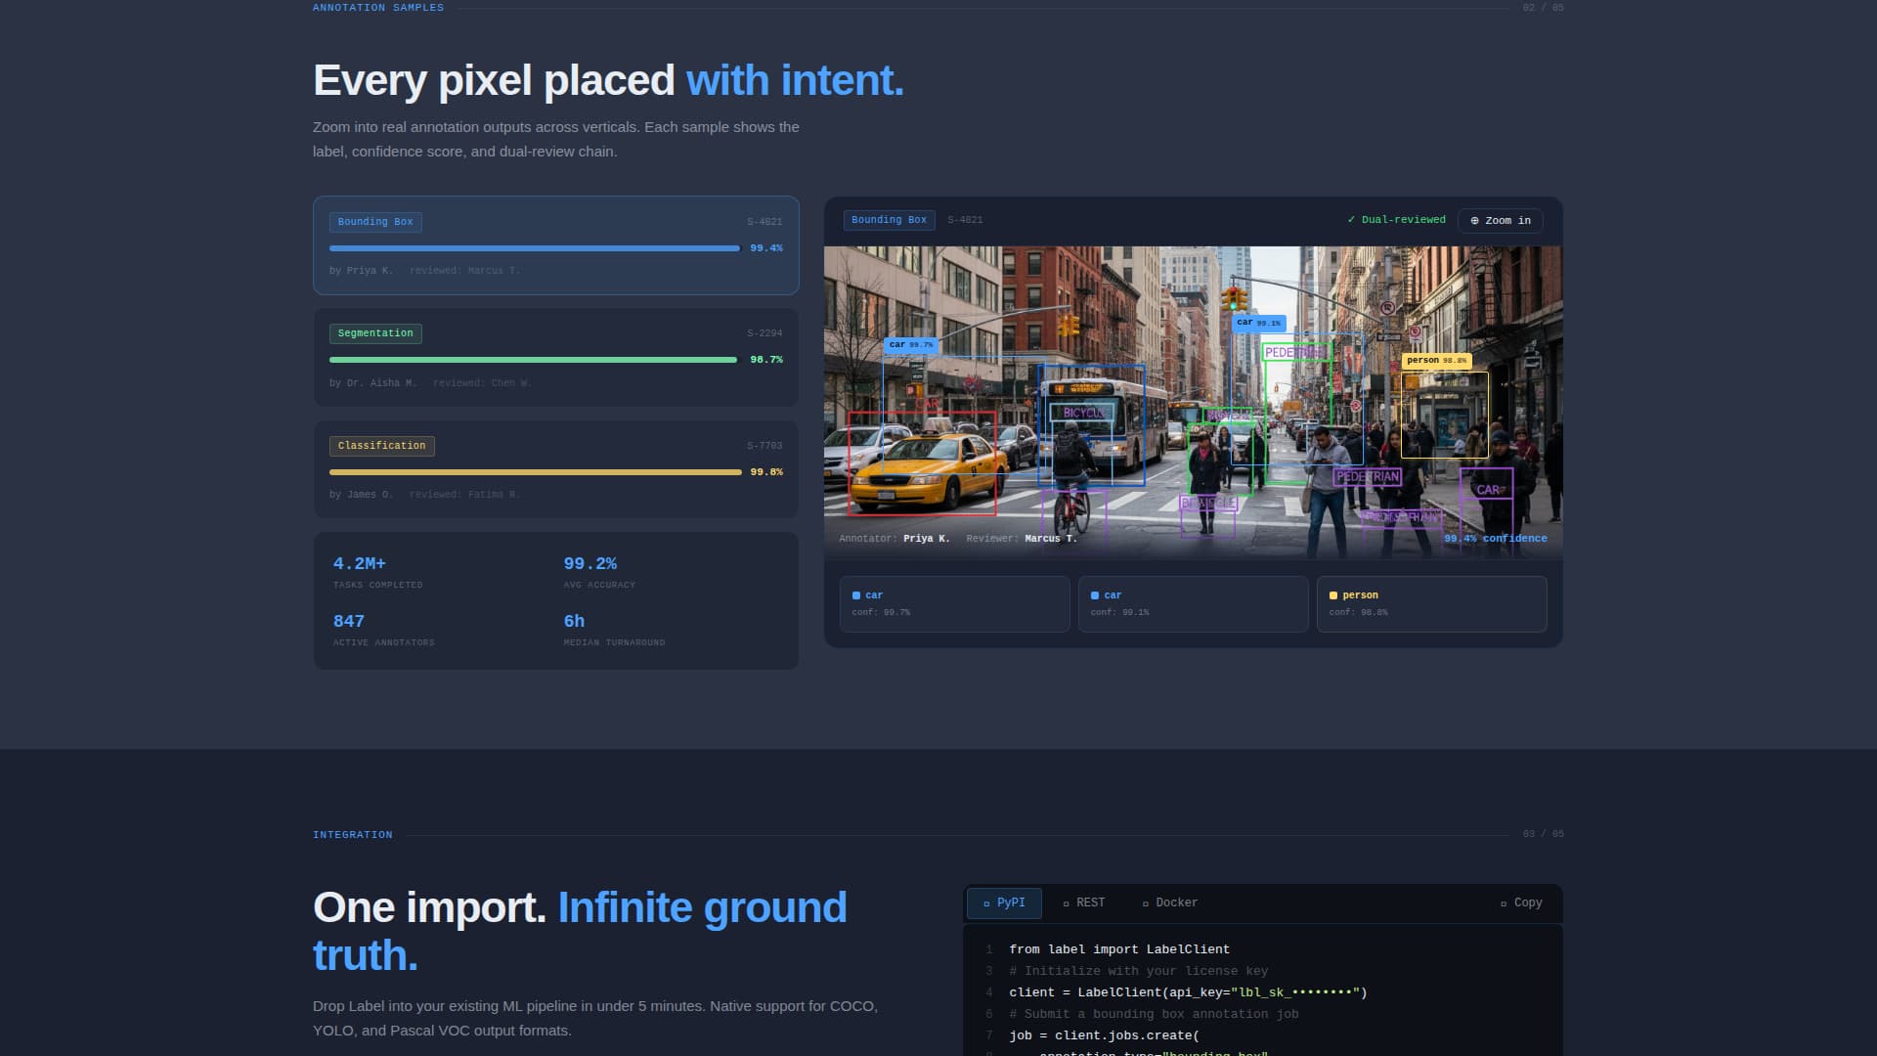The height and width of the screenshot is (1056, 1877).
Task: Click the Bounding Box 99.4% progress bar
Action: (534, 248)
